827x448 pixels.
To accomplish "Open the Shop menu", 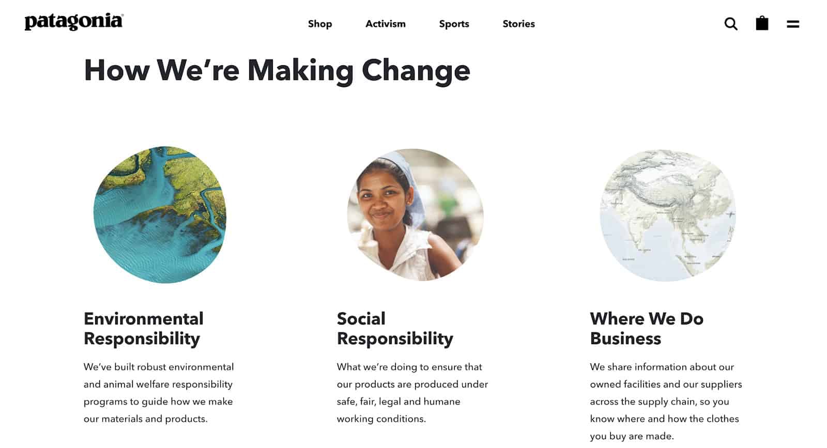I will [320, 24].
